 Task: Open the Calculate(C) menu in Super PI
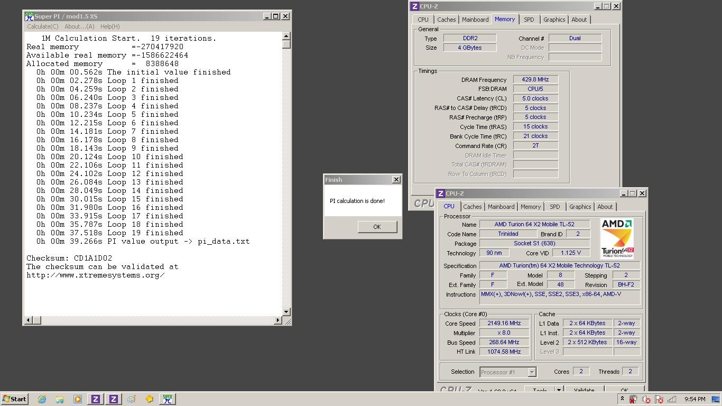click(x=43, y=26)
